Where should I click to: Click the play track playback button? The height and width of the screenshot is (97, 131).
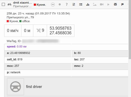pos(109,4)
